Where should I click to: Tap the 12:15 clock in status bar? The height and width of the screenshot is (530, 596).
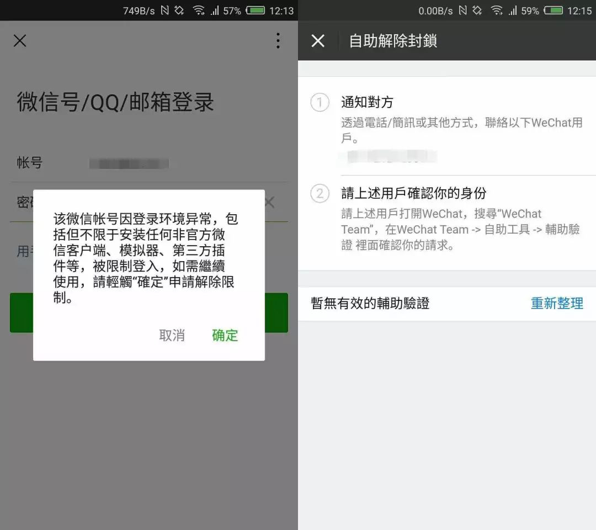(x=579, y=10)
